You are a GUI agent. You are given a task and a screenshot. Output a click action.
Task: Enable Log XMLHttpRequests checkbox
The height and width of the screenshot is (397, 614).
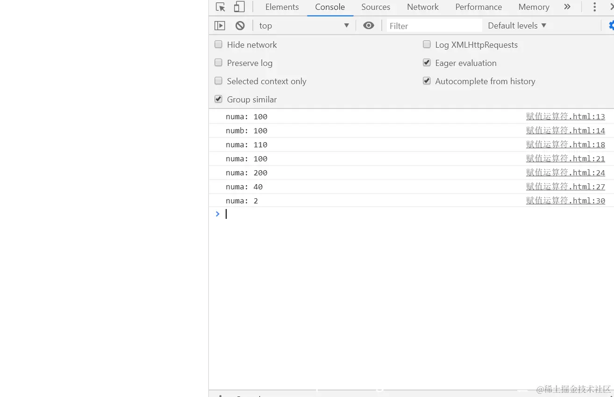tap(427, 44)
